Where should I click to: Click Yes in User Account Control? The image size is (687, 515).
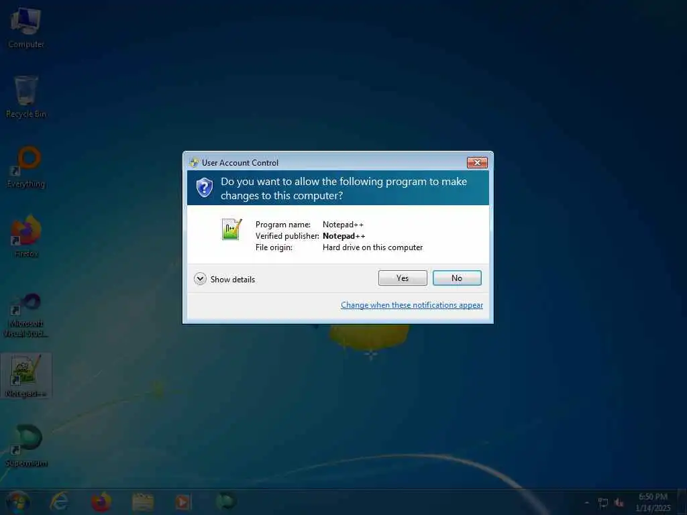click(403, 278)
